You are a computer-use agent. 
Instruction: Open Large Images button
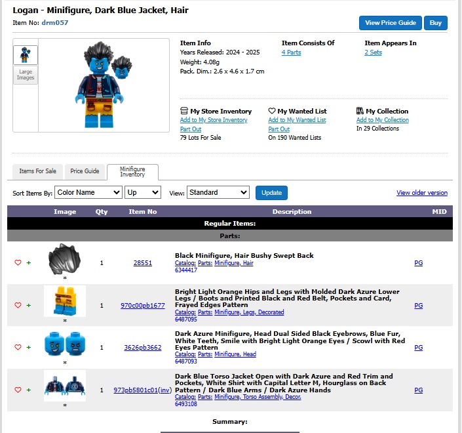coord(26,75)
